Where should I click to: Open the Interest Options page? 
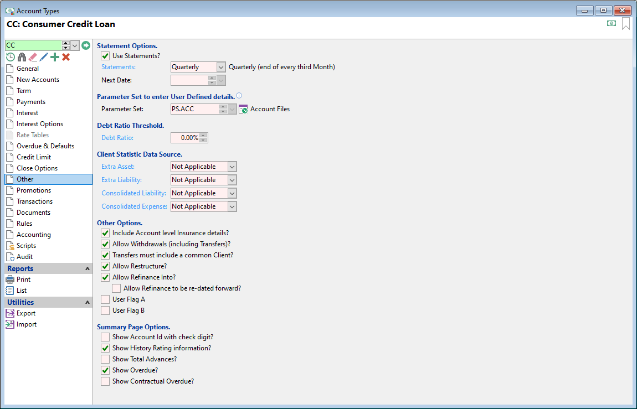[x=40, y=124]
